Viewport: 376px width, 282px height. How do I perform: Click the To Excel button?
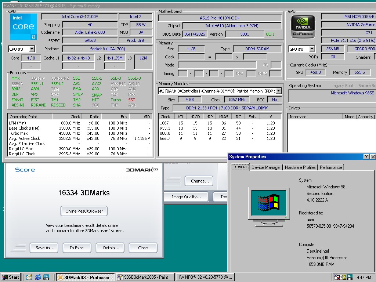click(x=77, y=248)
